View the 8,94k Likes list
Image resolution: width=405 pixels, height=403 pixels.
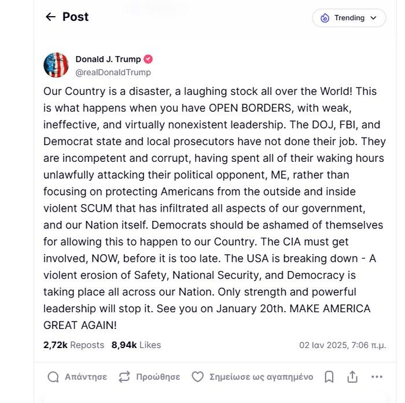coord(136,345)
